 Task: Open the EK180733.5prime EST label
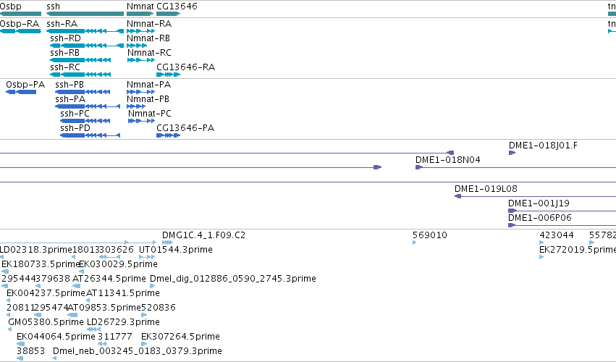tap(41, 264)
